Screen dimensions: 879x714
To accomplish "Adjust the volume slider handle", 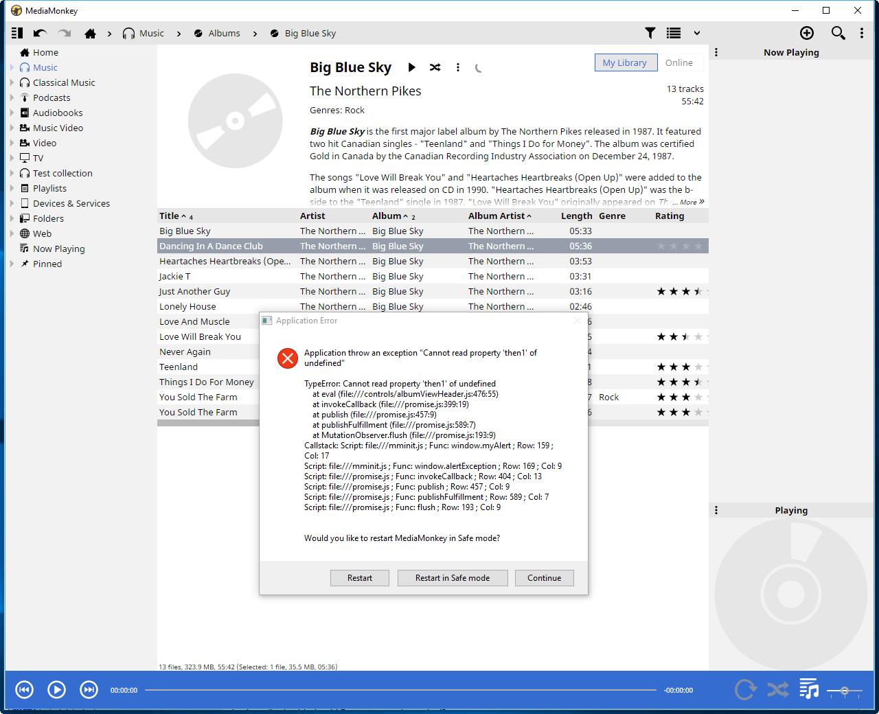I will 845,690.
